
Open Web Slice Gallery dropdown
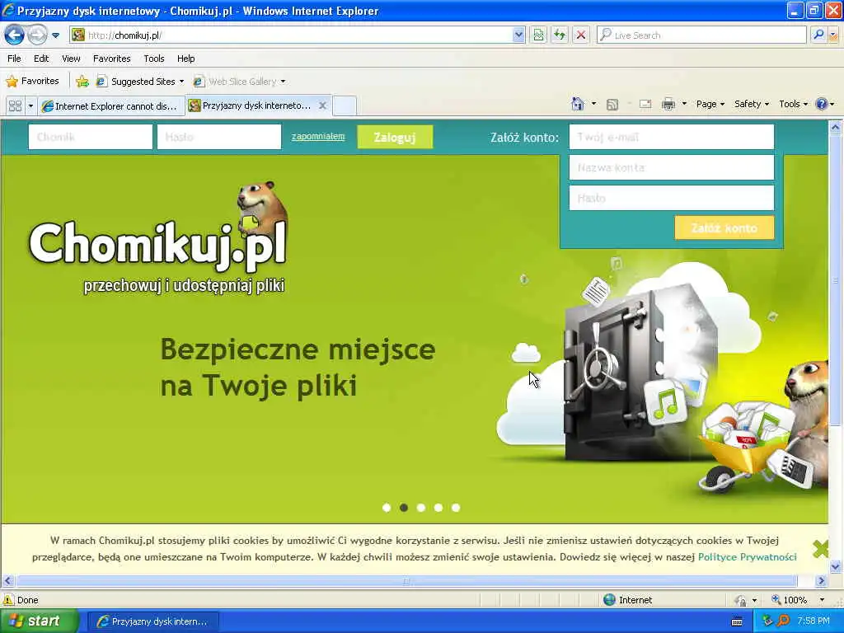point(240,82)
